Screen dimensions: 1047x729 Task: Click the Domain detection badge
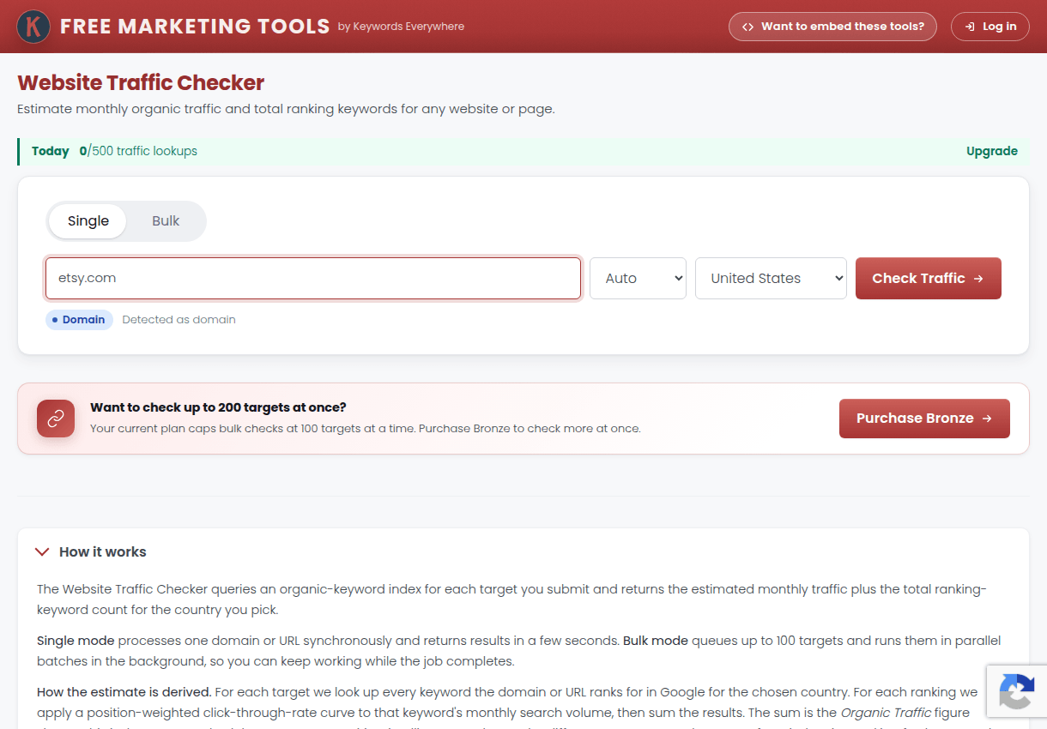pyautogui.click(x=79, y=320)
